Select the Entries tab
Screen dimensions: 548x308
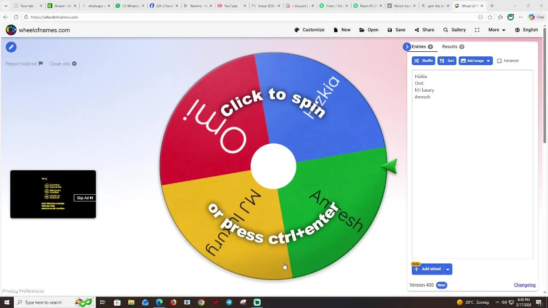422,47
